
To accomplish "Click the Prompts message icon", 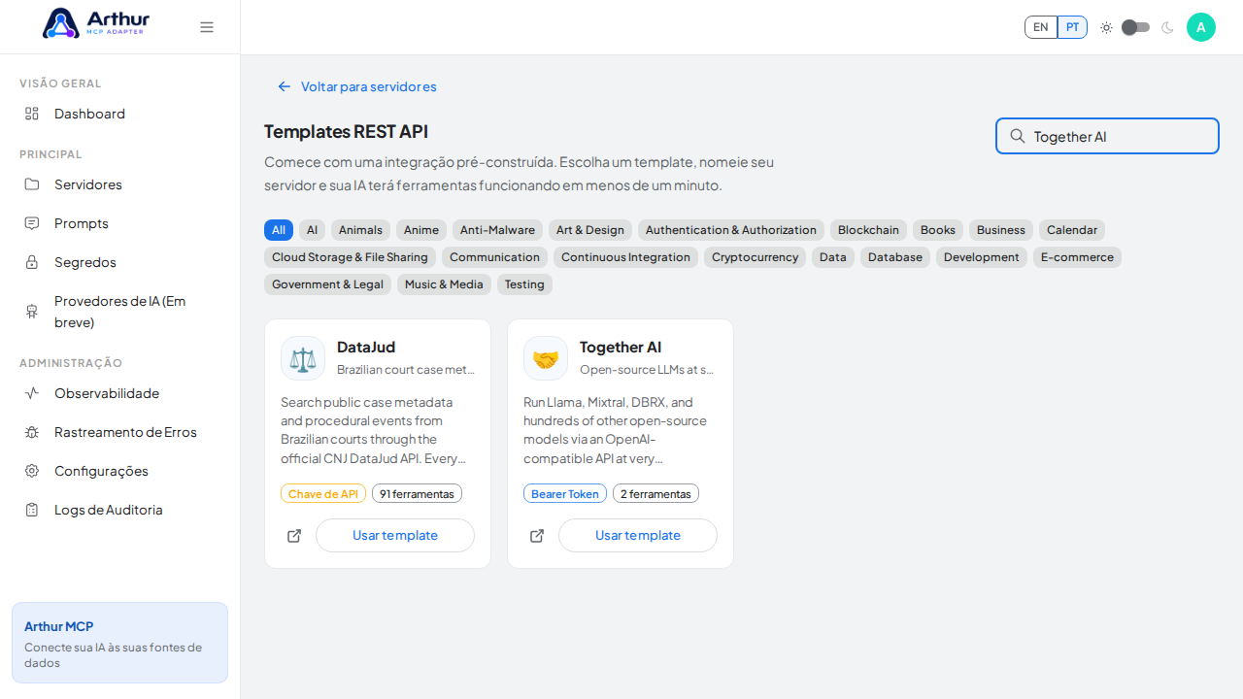I will [32, 223].
